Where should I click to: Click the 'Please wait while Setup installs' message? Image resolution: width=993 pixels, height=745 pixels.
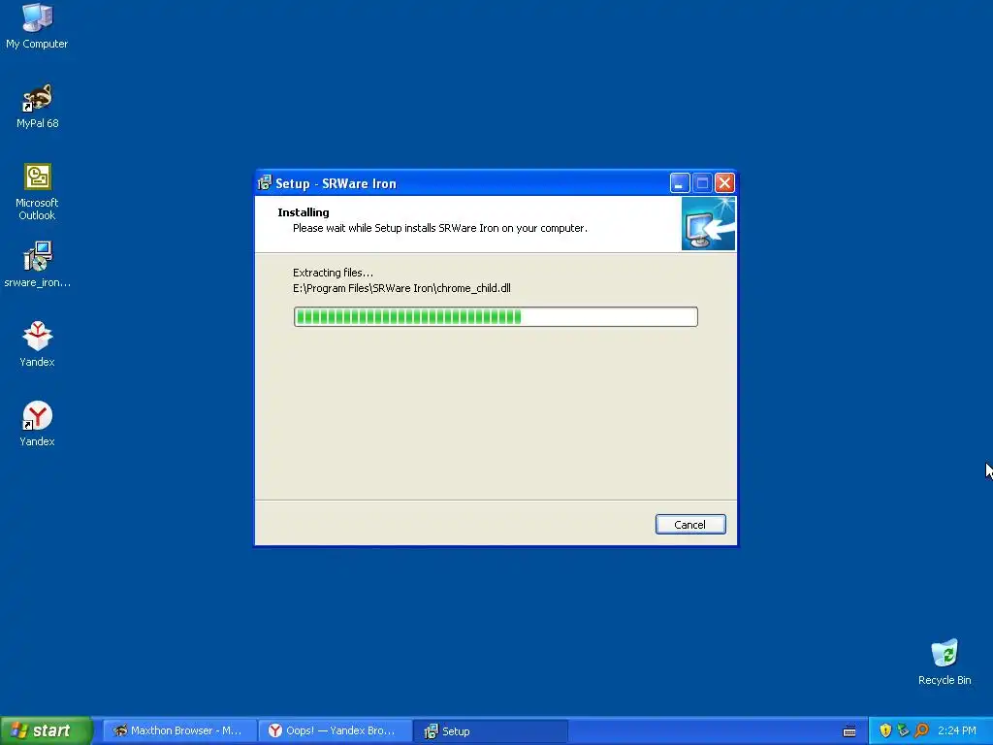point(440,228)
